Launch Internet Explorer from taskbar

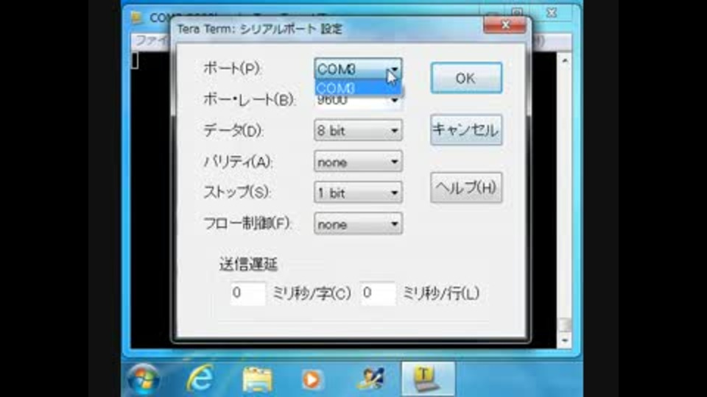tap(200, 379)
